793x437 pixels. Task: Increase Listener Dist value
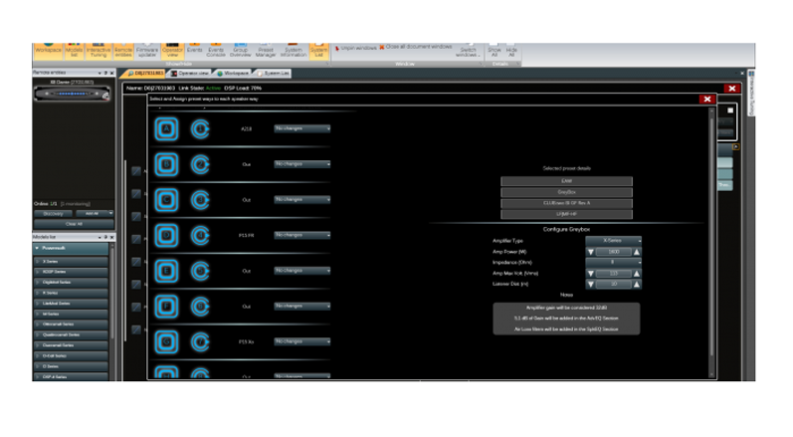click(x=637, y=285)
